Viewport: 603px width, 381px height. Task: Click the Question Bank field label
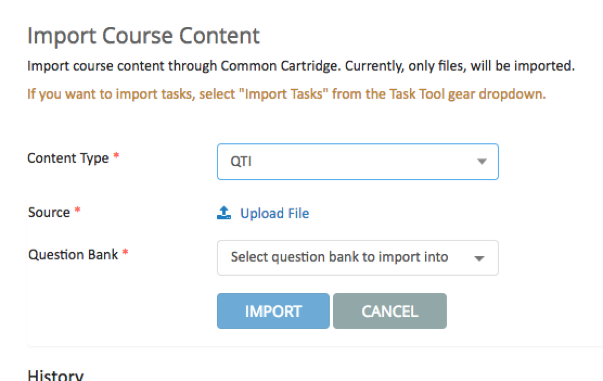pos(73,255)
